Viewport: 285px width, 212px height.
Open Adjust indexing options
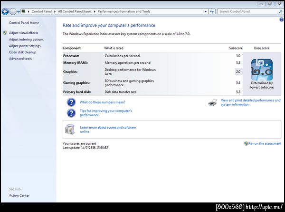26,40
